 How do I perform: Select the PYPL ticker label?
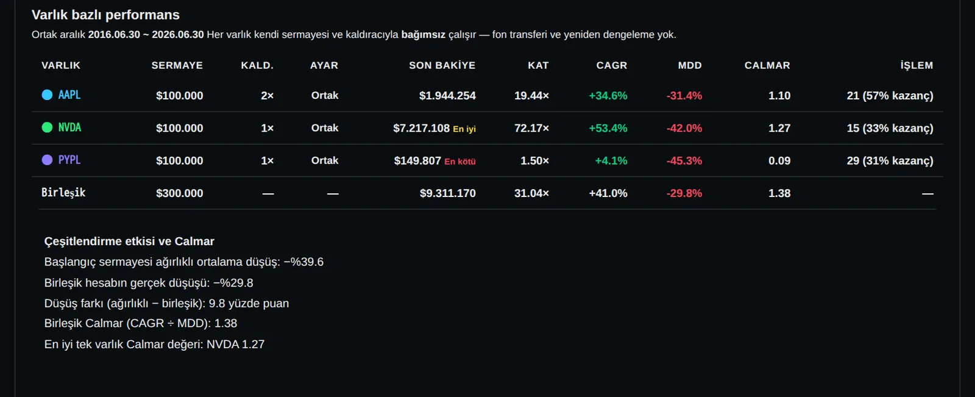[69, 160]
